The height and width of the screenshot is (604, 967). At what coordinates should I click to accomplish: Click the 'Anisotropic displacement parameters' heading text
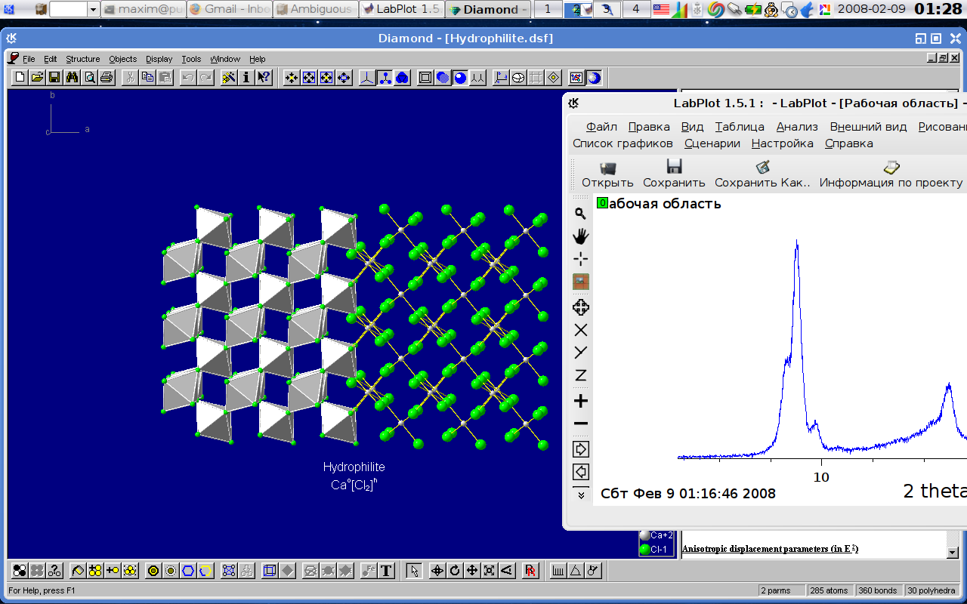coord(770,549)
